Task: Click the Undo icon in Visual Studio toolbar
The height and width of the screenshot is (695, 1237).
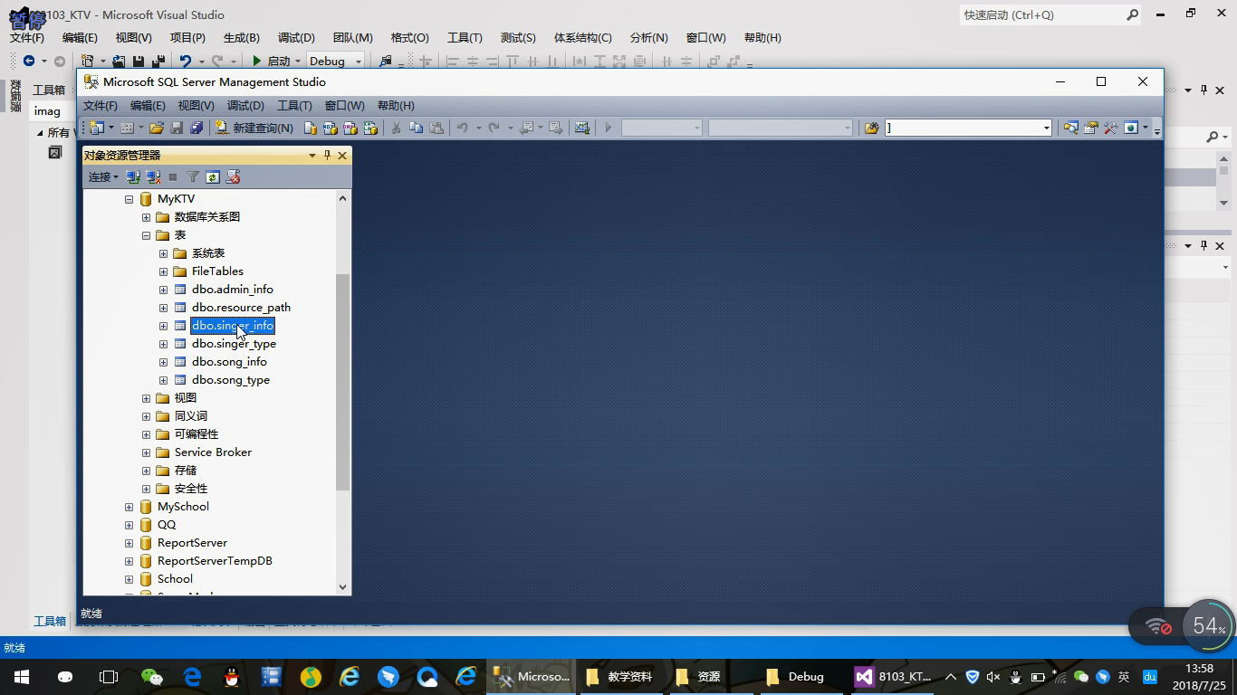Action: click(186, 61)
